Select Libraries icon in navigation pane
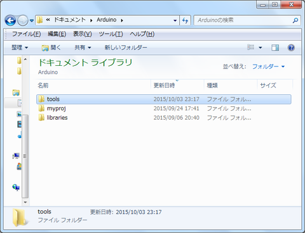305x233 pixels. (16, 92)
